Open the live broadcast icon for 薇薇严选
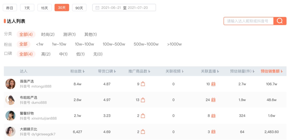 point(213,84)
